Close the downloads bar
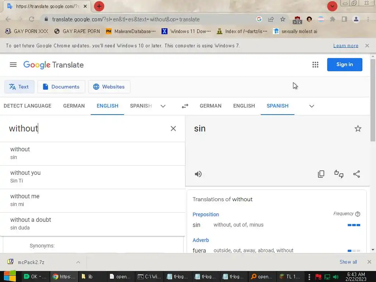376x282 pixels. [369, 262]
